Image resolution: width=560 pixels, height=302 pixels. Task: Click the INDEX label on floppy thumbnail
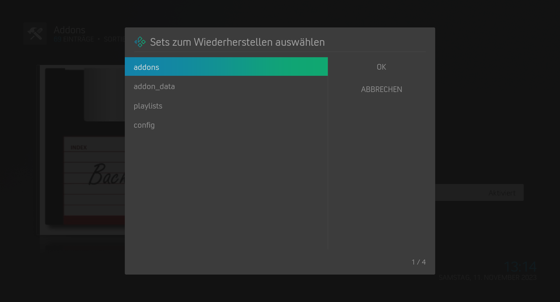click(78, 147)
